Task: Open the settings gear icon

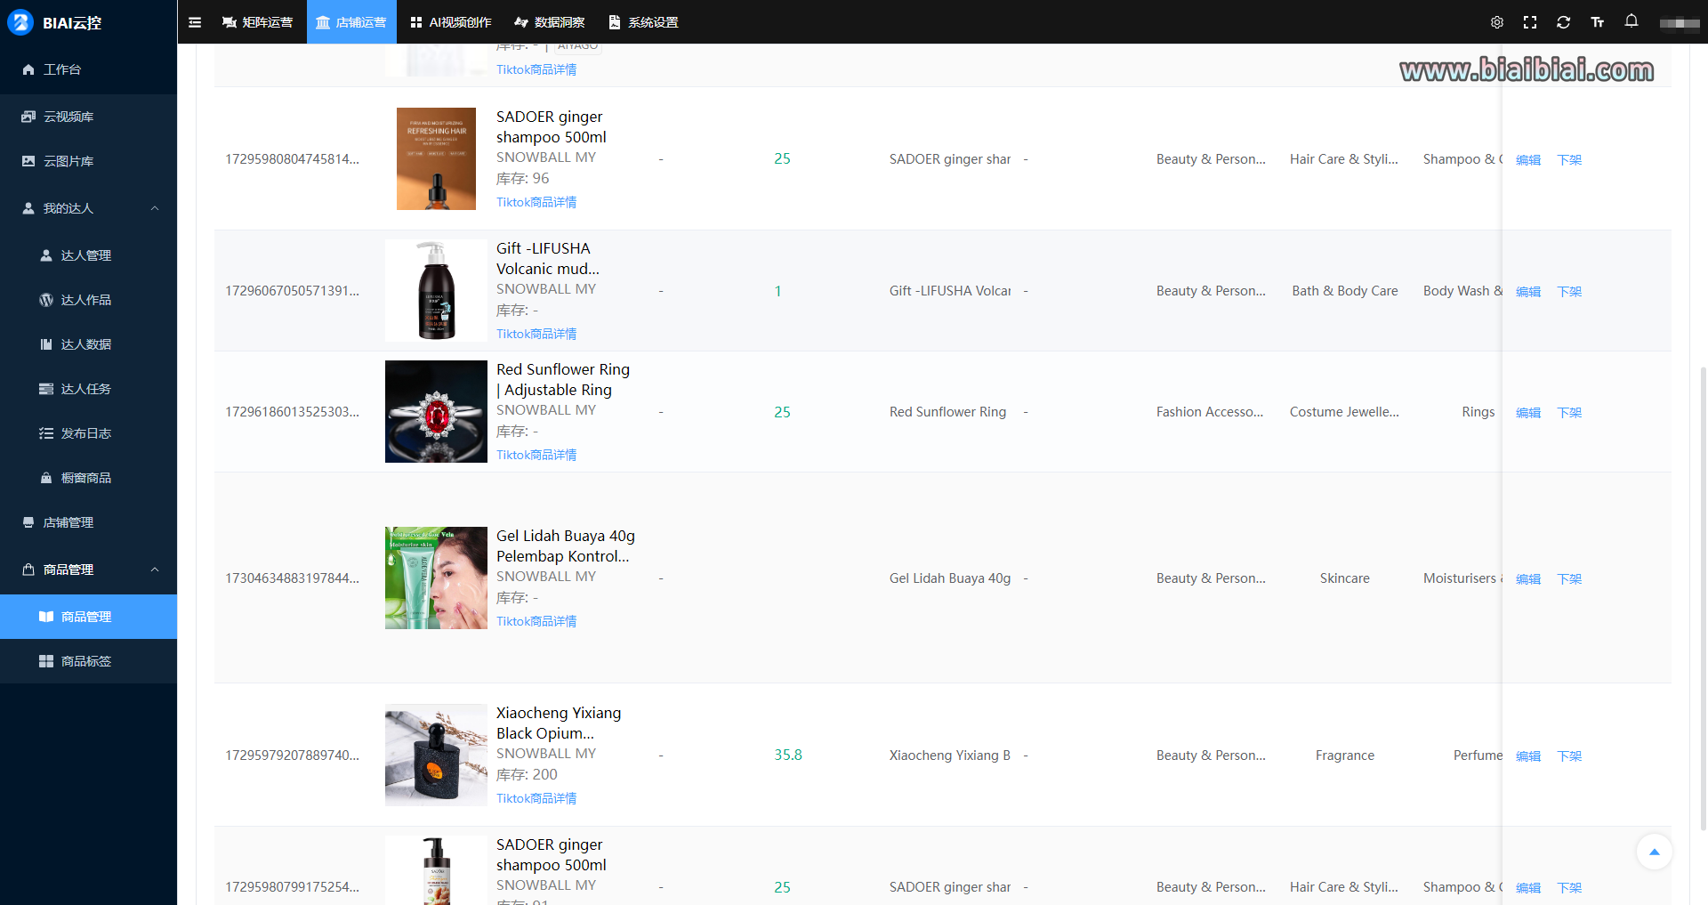Action: click(x=1497, y=22)
